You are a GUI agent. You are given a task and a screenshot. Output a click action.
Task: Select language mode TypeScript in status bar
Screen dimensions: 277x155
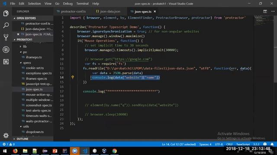point(243,144)
